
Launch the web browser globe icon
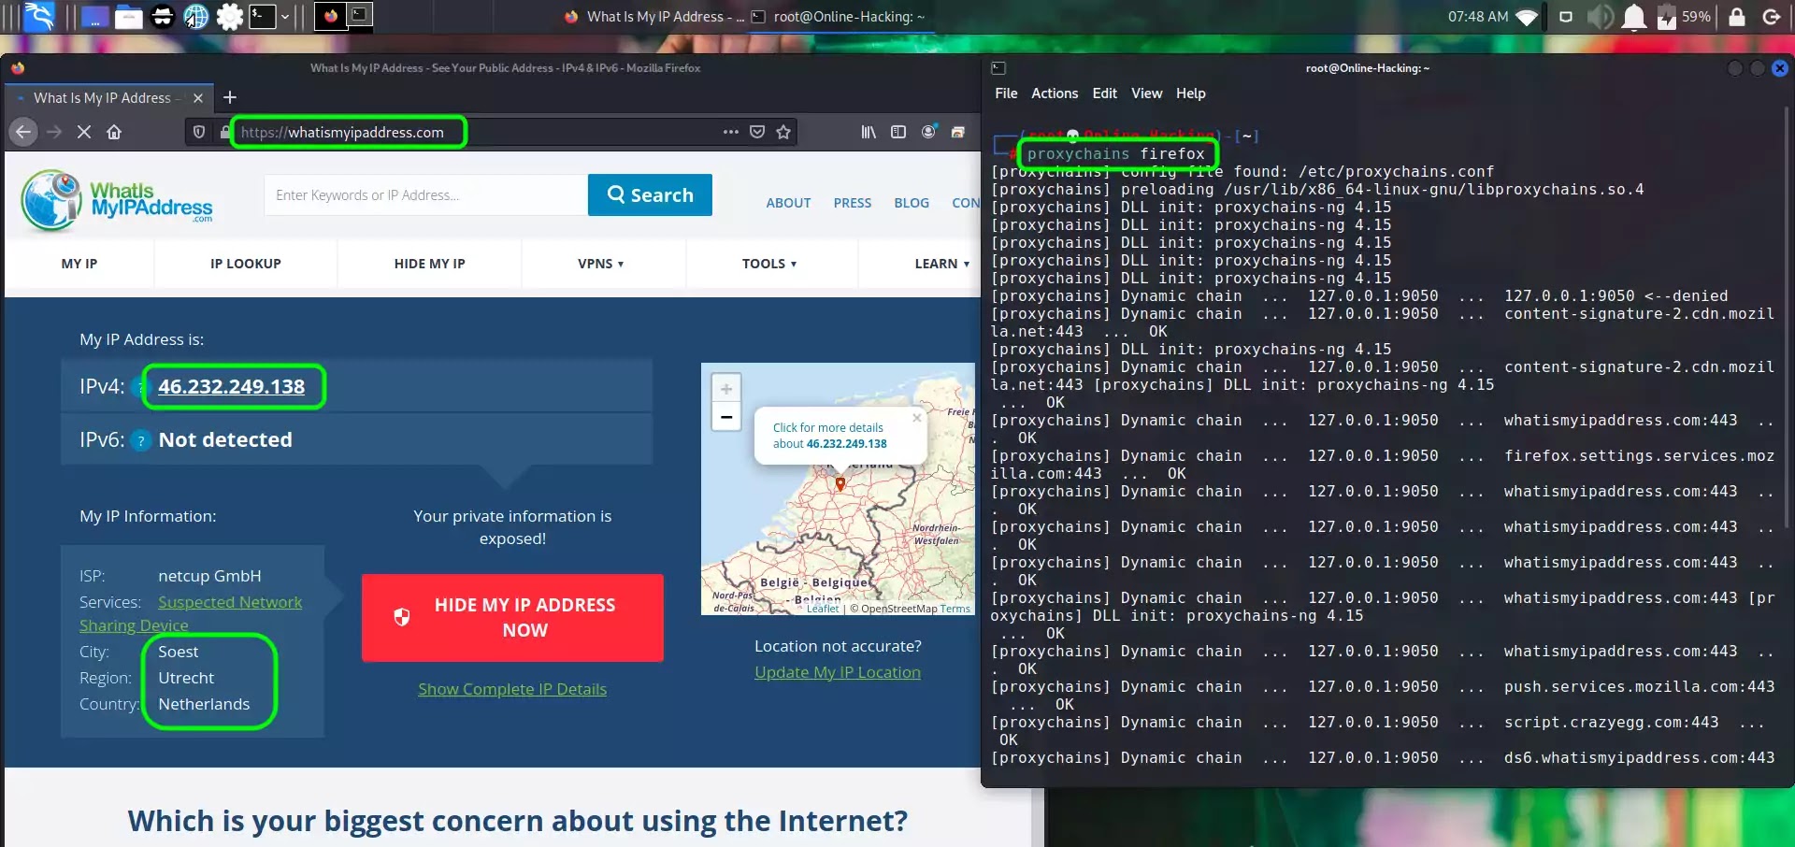[x=196, y=17]
